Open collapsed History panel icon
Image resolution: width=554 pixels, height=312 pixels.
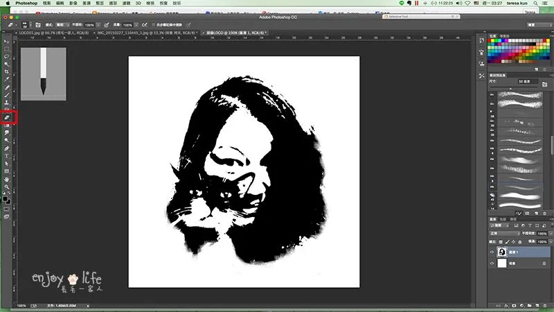coord(481,40)
